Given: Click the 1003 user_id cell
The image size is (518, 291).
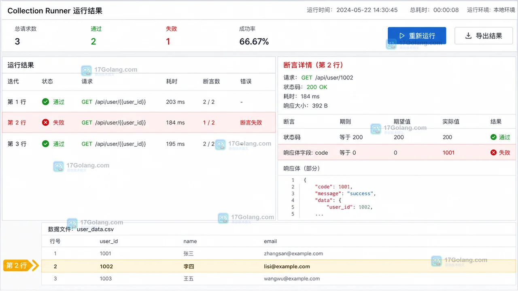Looking at the screenshot, I should (x=106, y=278).
